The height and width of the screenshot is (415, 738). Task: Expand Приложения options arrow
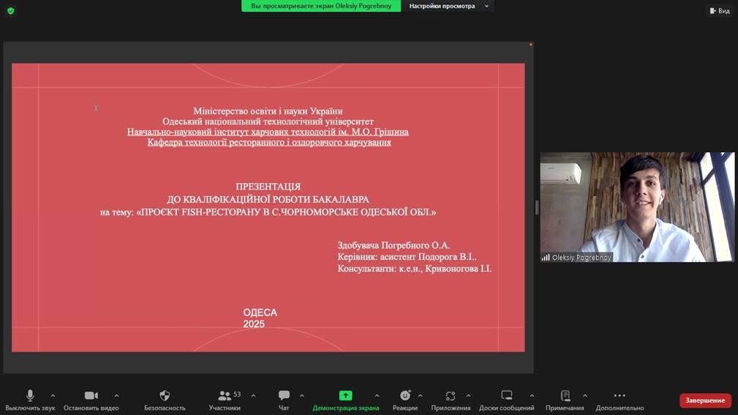tap(468, 396)
